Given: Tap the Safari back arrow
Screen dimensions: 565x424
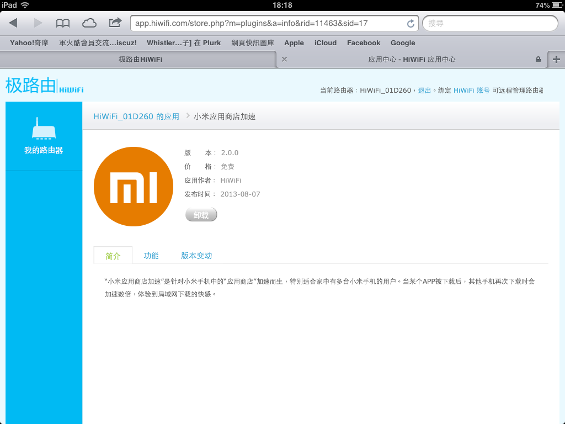Looking at the screenshot, I should [x=13, y=23].
